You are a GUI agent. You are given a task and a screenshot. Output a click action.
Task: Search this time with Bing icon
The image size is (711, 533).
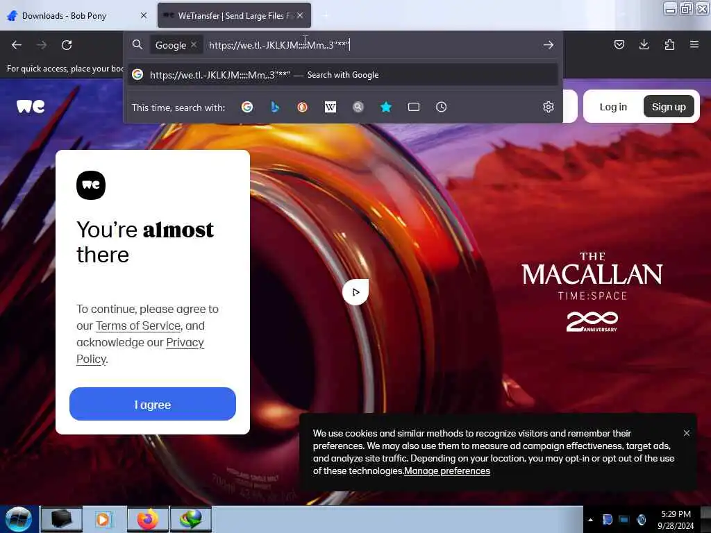[275, 107]
